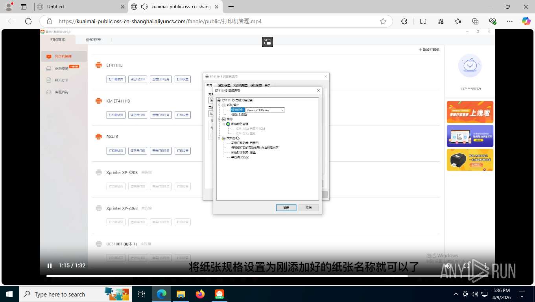The width and height of the screenshot is (535, 302).
Task: View site information lock icon
Action: coord(50,21)
